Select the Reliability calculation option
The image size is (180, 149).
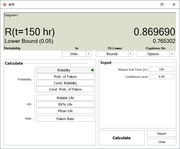tap(65, 70)
